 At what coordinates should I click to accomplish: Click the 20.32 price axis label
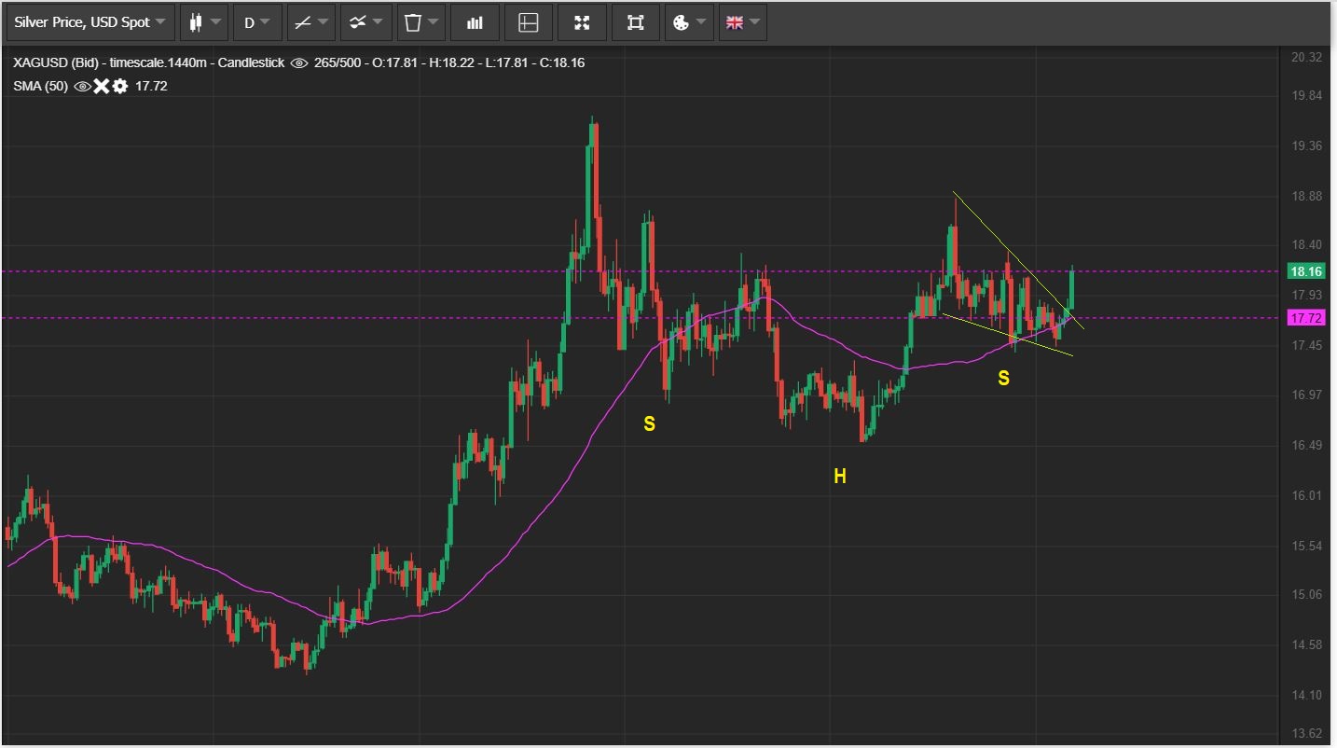1307,57
